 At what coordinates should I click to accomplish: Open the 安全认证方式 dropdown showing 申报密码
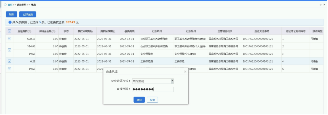153,81
